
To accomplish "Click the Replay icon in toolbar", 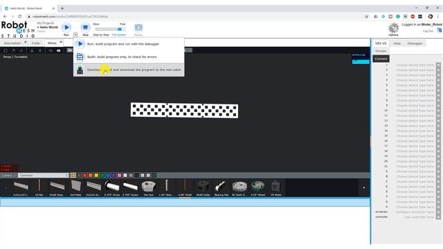I will [138, 28].
